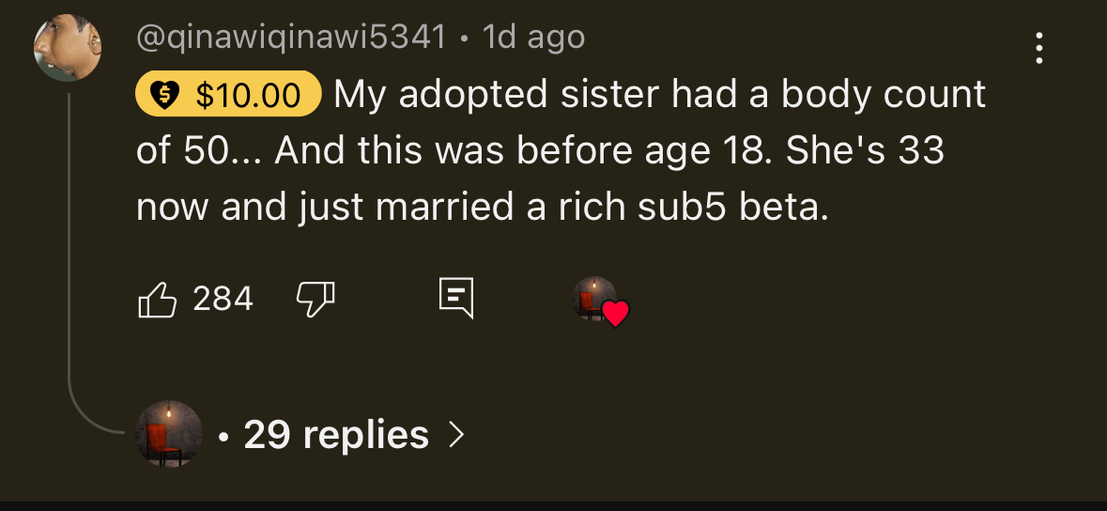Tap the dollar-heart icon in Super Thanks chip

[x=163, y=95]
